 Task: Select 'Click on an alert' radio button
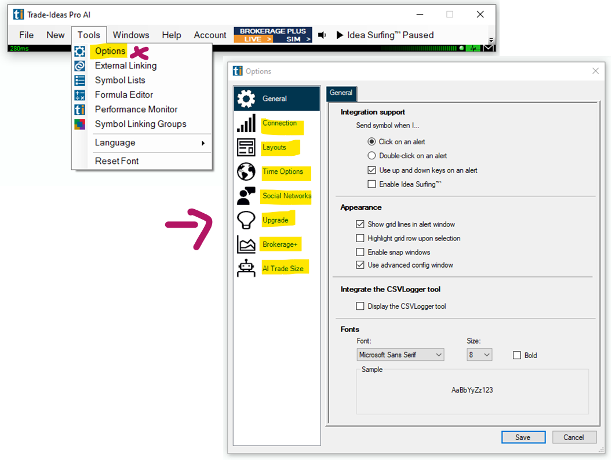point(371,141)
